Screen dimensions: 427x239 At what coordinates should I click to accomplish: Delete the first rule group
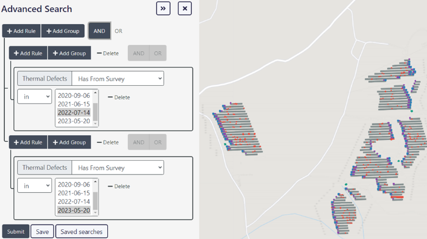(x=108, y=54)
